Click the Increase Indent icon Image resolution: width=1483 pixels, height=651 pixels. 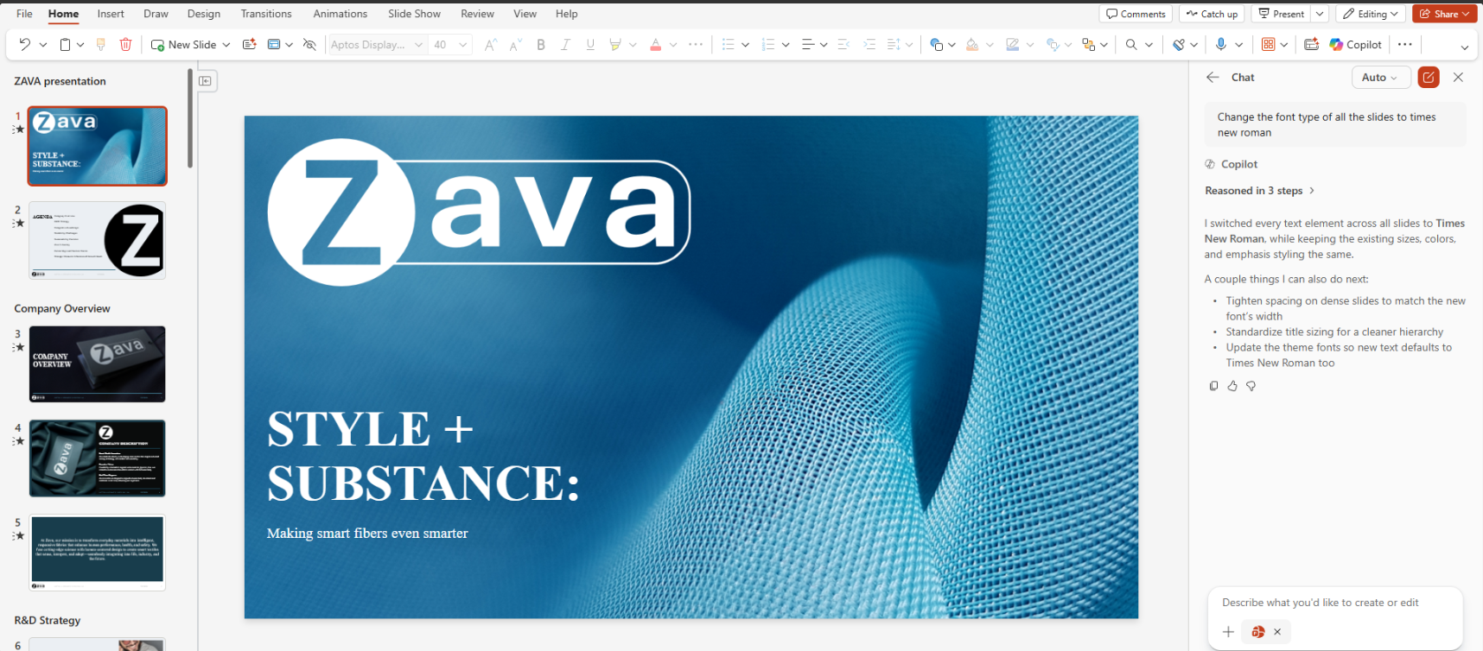[x=869, y=45]
